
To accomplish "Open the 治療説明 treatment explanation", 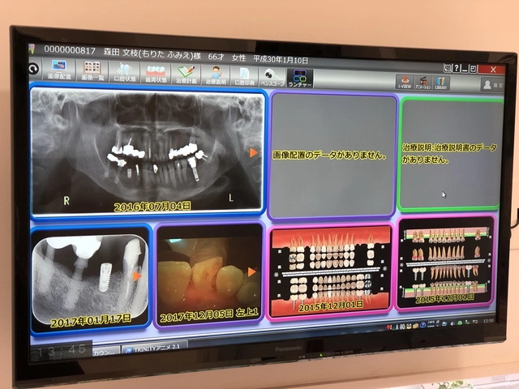I will 216,75.
